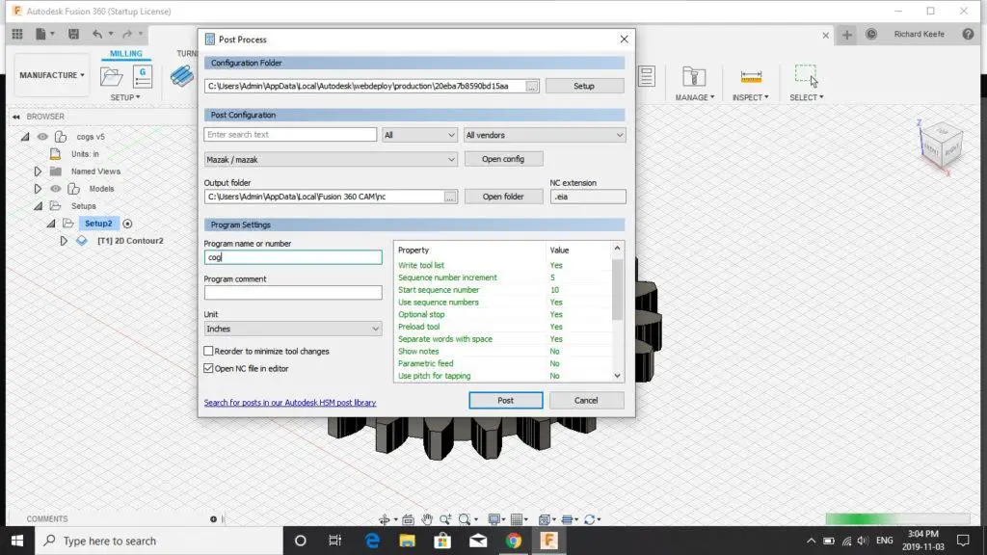Browse for the output folder path

[x=450, y=197]
